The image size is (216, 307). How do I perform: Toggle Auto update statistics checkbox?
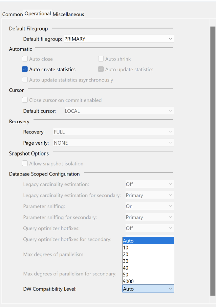point(101,69)
